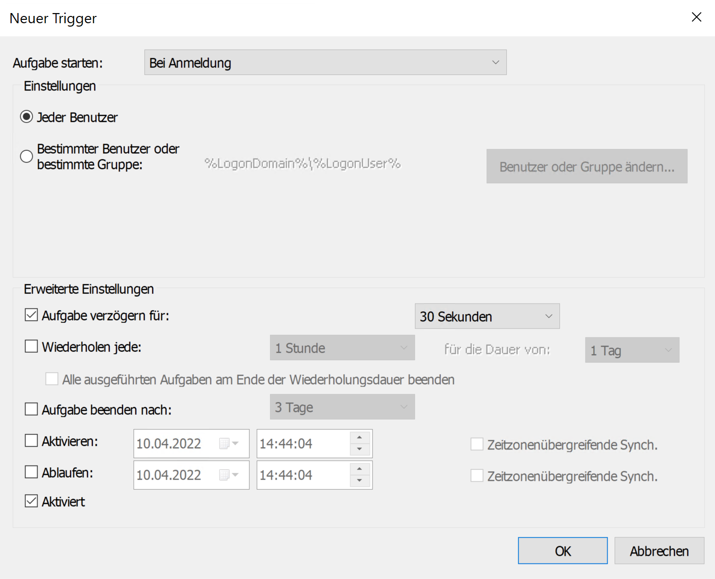
Task: Increase the Aktivieren time with up arrow
Action: 359,437
